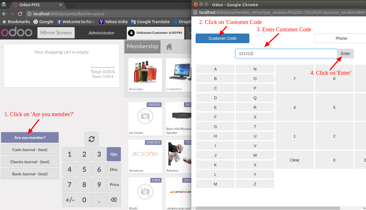Choose Bank Journal - (test) payment

(30, 174)
